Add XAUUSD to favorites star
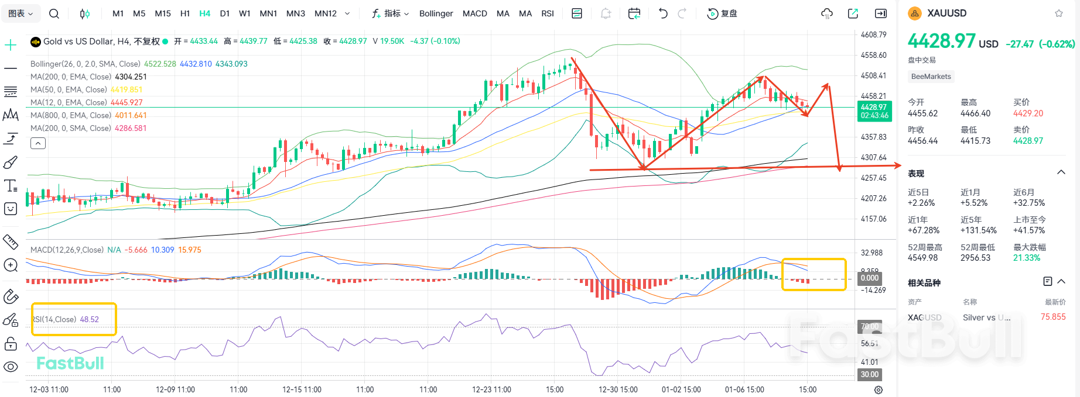Image resolution: width=1080 pixels, height=397 pixels. [x=1058, y=13]
